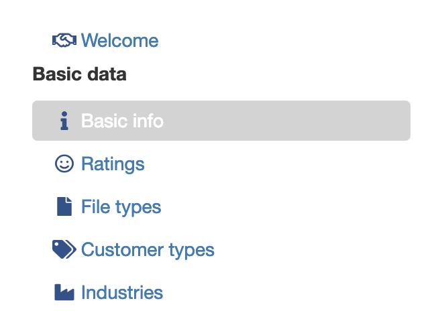
Task: Open the Customer types page
Action: [148, 250]
